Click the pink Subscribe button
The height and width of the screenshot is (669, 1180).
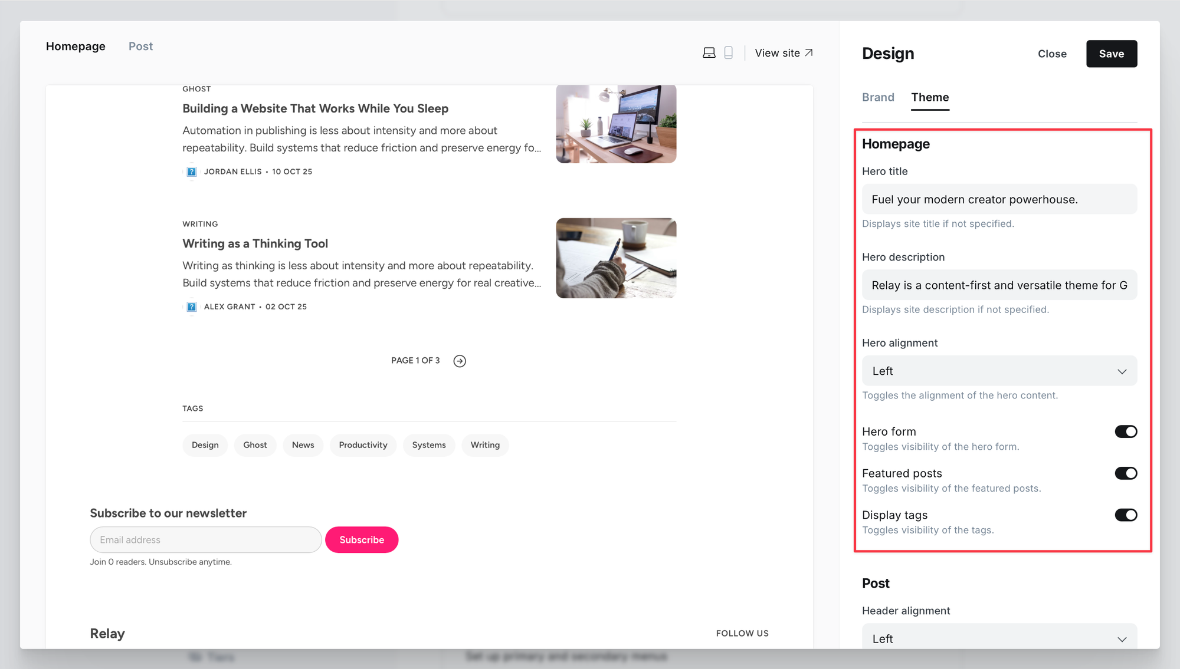(362, 540)
